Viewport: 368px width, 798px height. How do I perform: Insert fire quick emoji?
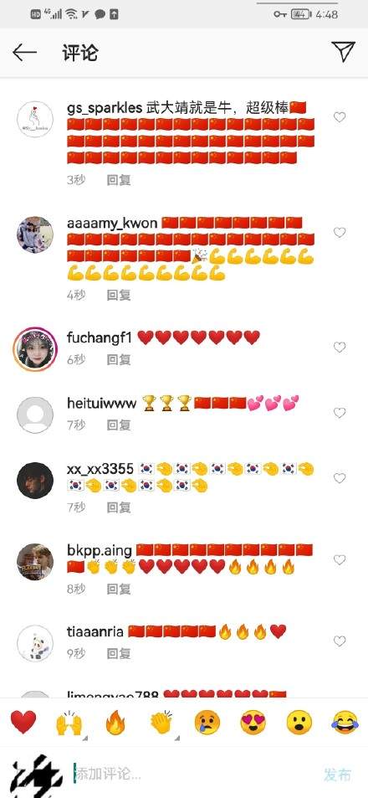click(115, 723)
